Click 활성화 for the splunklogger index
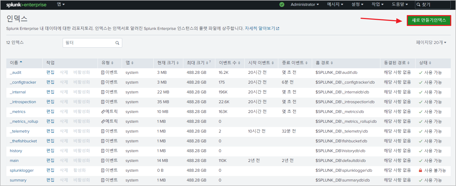The image size is (456, 186). 80,170
